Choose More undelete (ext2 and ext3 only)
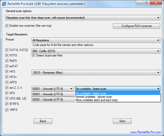 [97, 100]
